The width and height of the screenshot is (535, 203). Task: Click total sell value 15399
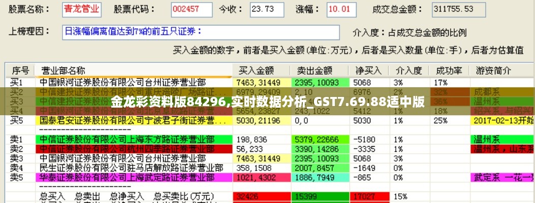pyautogui.click(x=320, y=196)
